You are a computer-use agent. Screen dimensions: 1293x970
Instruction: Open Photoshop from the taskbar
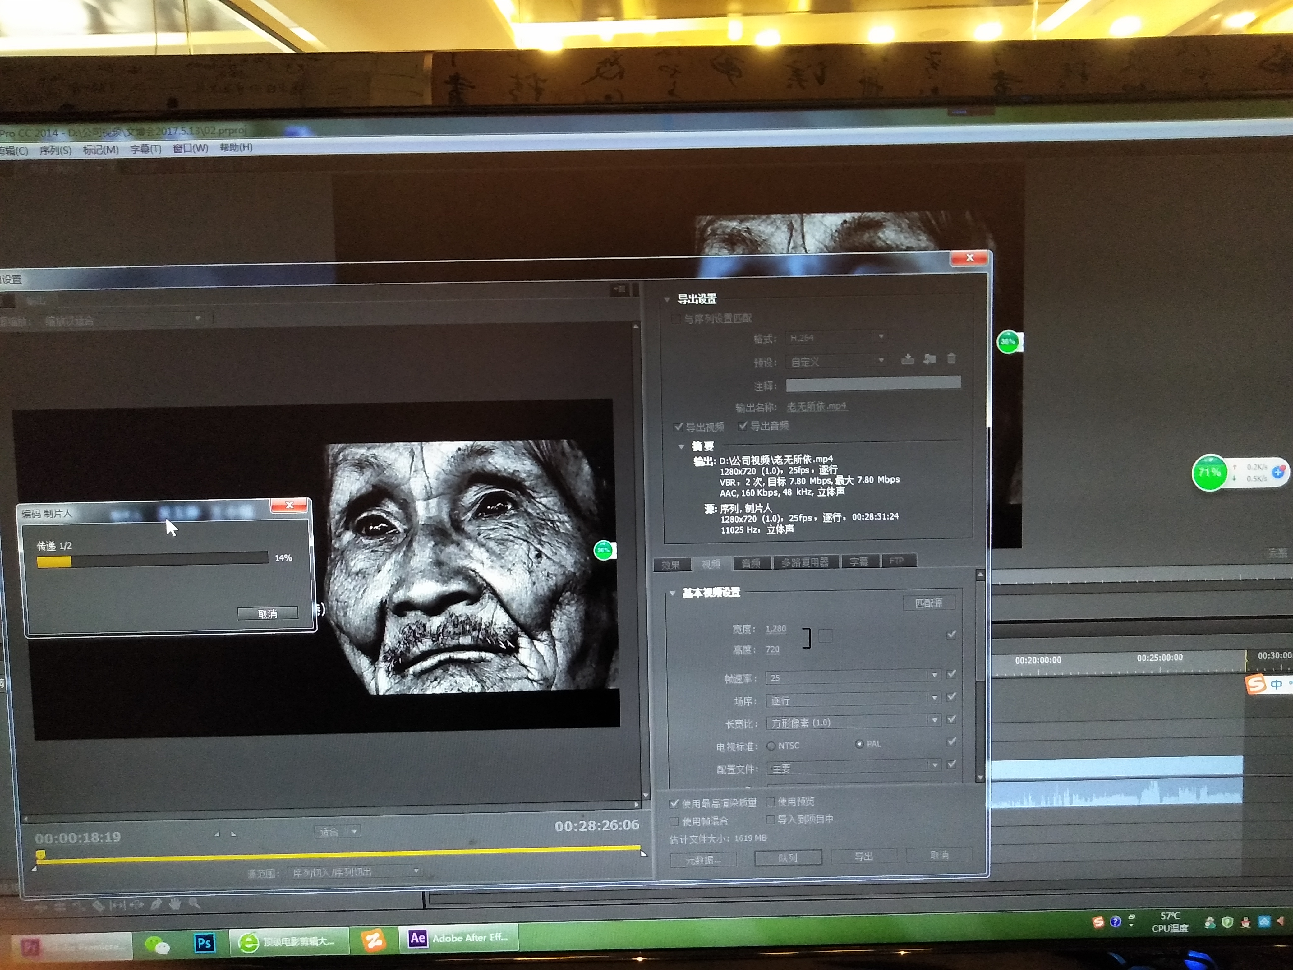pos(204,943)
